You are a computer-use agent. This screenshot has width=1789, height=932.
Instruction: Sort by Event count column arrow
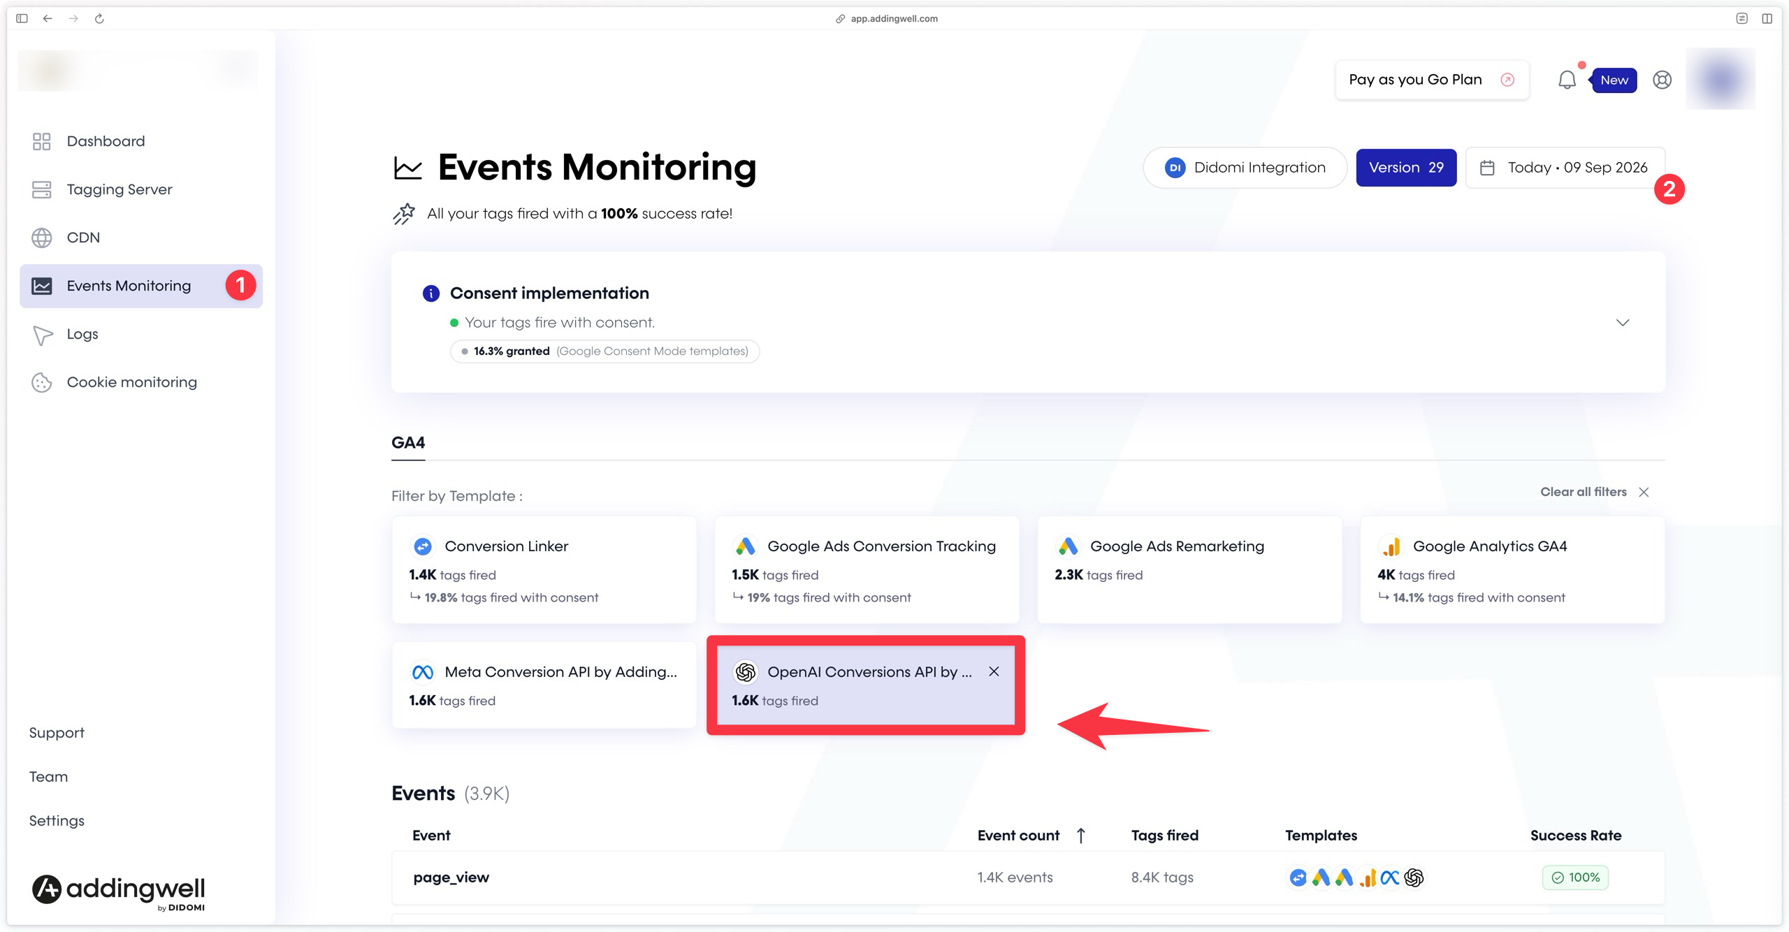click(x=1081, y=836)
